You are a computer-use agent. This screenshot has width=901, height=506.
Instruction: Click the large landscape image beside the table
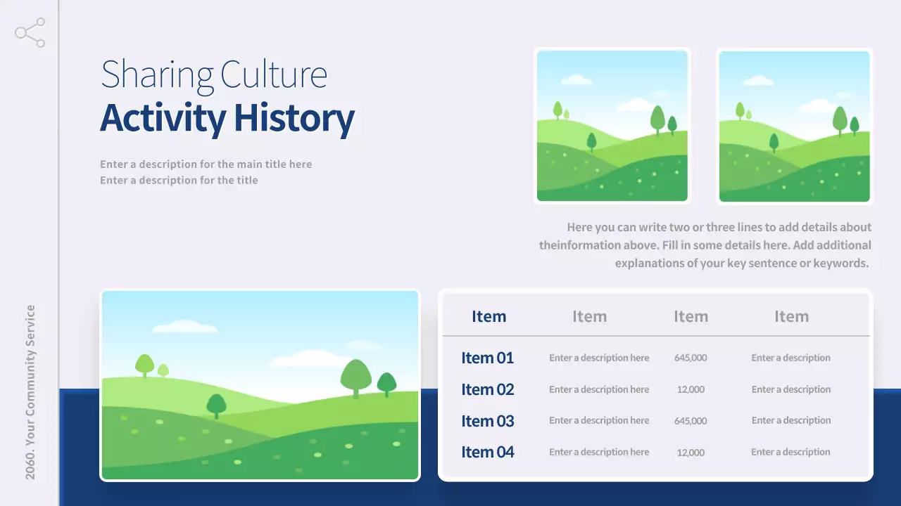point(260,385)
